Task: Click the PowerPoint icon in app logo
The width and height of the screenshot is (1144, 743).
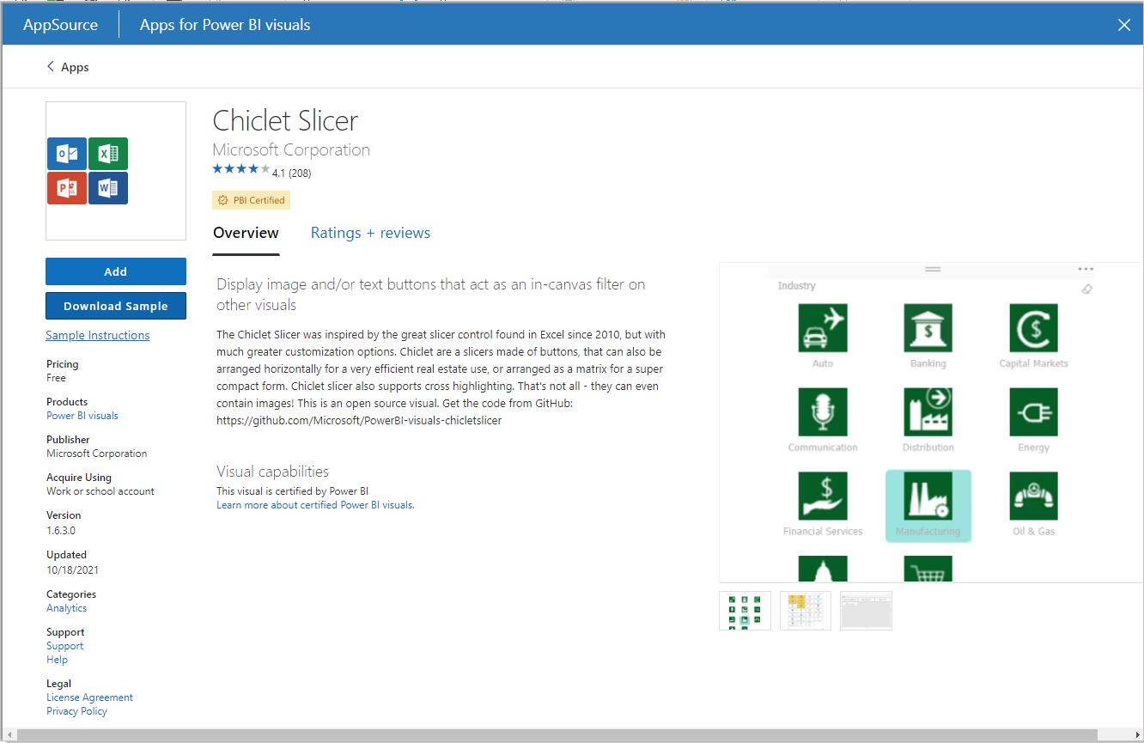Action: point(67,188)
